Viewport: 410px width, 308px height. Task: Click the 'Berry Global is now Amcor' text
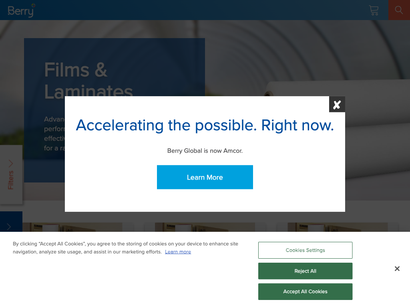point(205,151)
